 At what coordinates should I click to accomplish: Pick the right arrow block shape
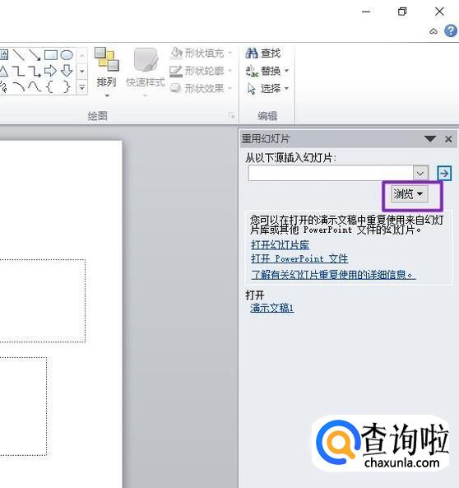tap(50, 71)
